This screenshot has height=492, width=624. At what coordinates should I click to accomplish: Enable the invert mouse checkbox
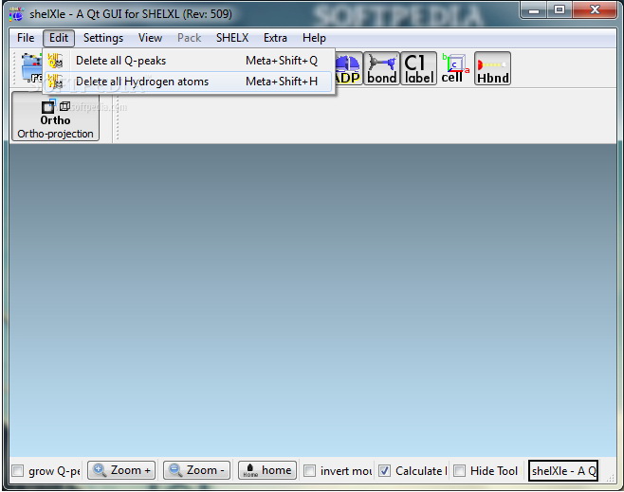point(309,471)
